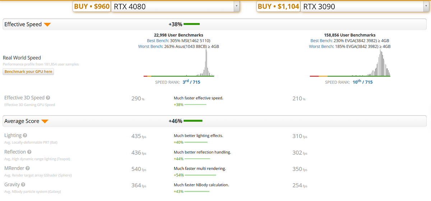431x201 pixels.
Task: Click the 364 fps Gravity value
Action: pyautogui.click(x=139, y=186)
